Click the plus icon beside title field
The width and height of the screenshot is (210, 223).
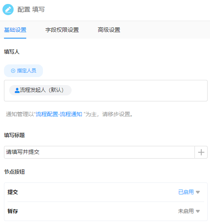[201, 152]
